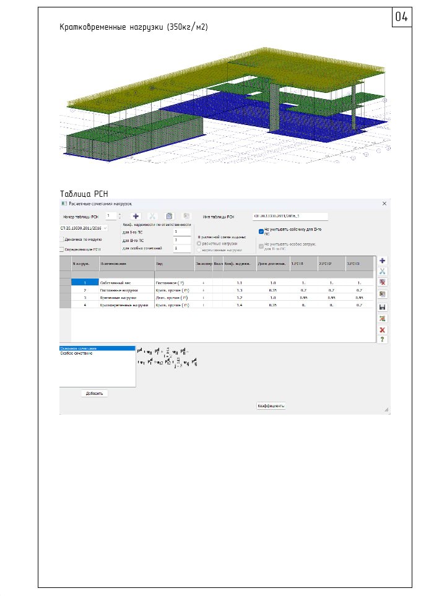Viewport: 421px width, 596px height.
Task: Click the grayed icon right of the clipboard icon
Action: point(186,216)
